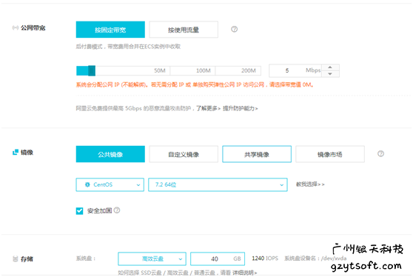413x277 pixels.
Task: Click the bandwidth slider handle
Action: [92, 70]
